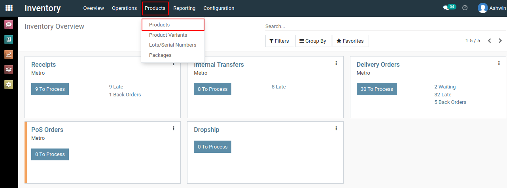Go to previous page arrow
This screenshot has height=188, width=507.
490,41
